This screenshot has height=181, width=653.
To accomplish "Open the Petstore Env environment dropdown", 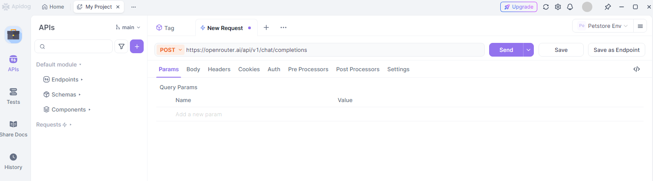I will coord(602,26).
